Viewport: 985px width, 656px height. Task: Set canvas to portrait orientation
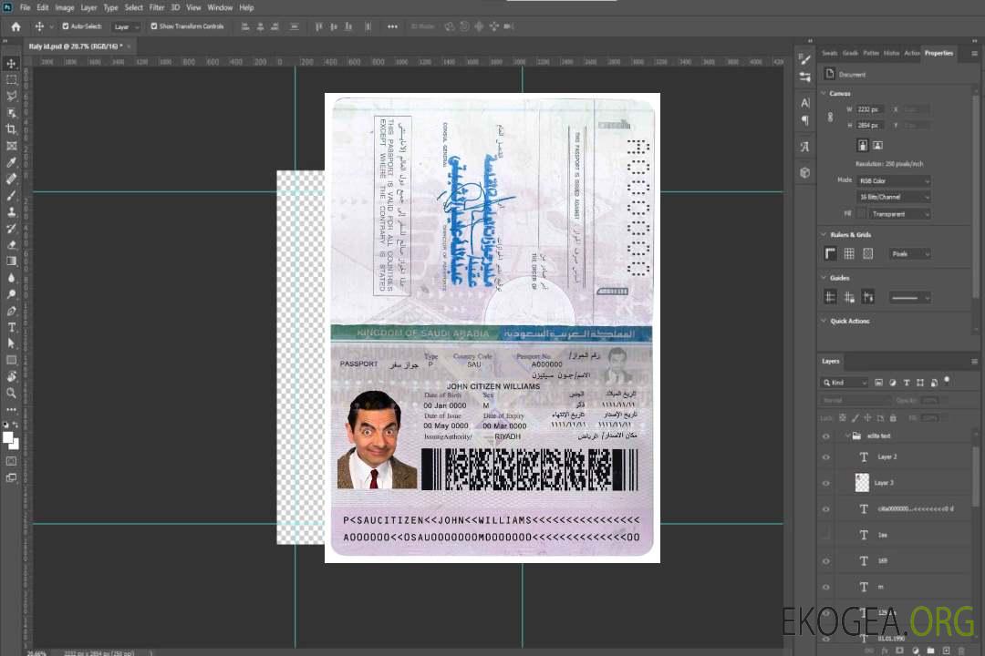[x=863, y=146]
